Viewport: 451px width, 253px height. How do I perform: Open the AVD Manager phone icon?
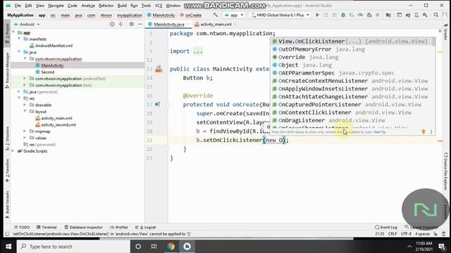416,15
